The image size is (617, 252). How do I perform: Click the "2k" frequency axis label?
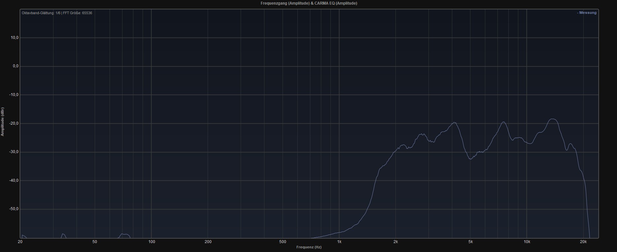point(396,242)
